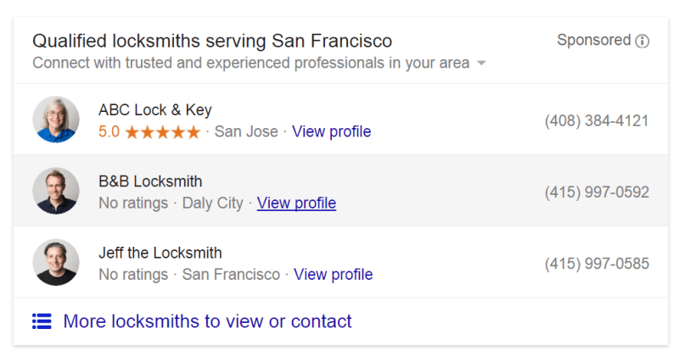Open View profile for B&B Locksmith
This screenshot has width=679, height=362.
(x=296, y=203)
